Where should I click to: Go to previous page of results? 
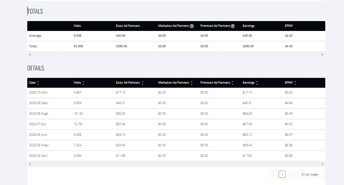tap(273, 174)
